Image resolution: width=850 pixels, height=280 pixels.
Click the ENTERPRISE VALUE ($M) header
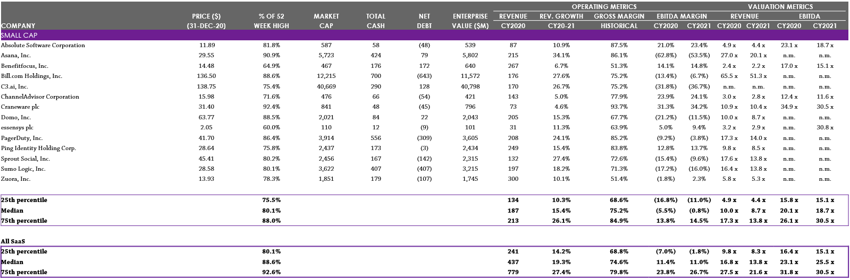(x=470, y=21)
